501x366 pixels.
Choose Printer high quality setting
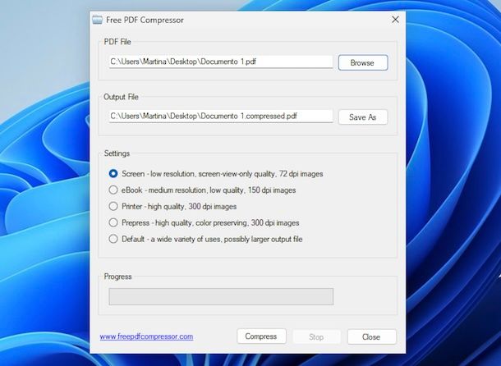[172, 206]
